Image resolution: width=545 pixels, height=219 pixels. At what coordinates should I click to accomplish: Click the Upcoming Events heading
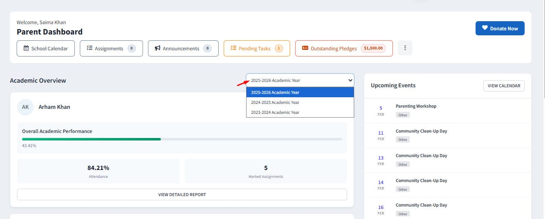click(393, 85)
